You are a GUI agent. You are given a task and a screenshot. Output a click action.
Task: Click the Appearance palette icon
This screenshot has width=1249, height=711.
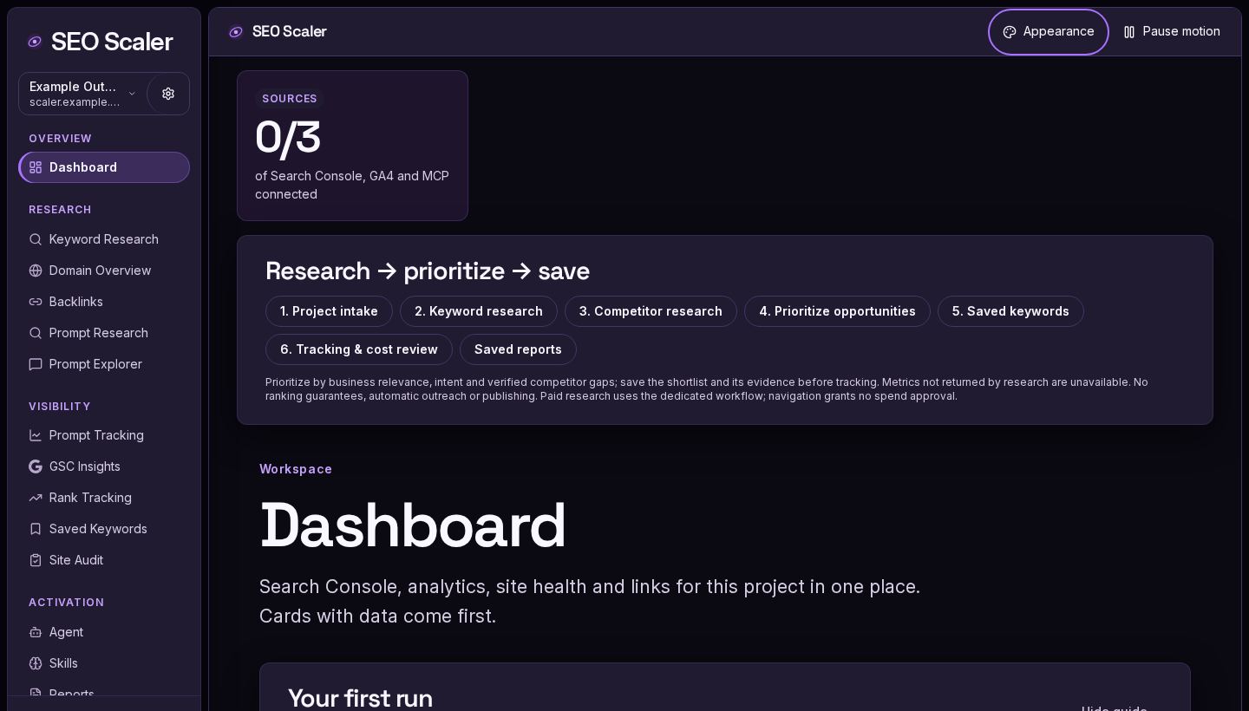point(1010,32)
